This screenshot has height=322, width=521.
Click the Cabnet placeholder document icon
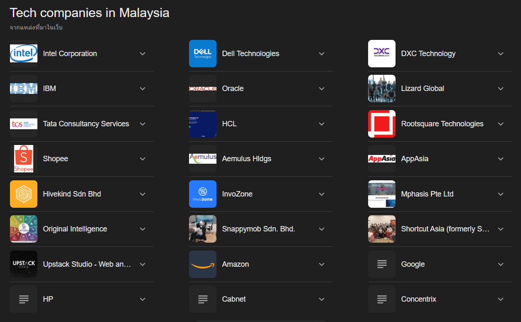click(x=203, y=299)
